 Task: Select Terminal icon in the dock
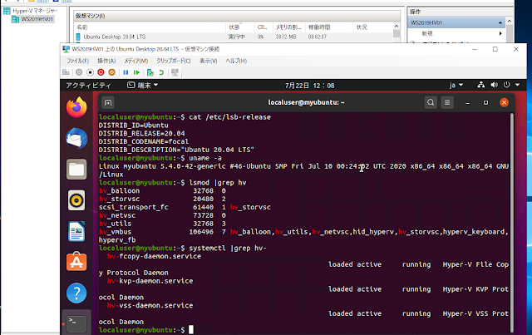(76, 323)
